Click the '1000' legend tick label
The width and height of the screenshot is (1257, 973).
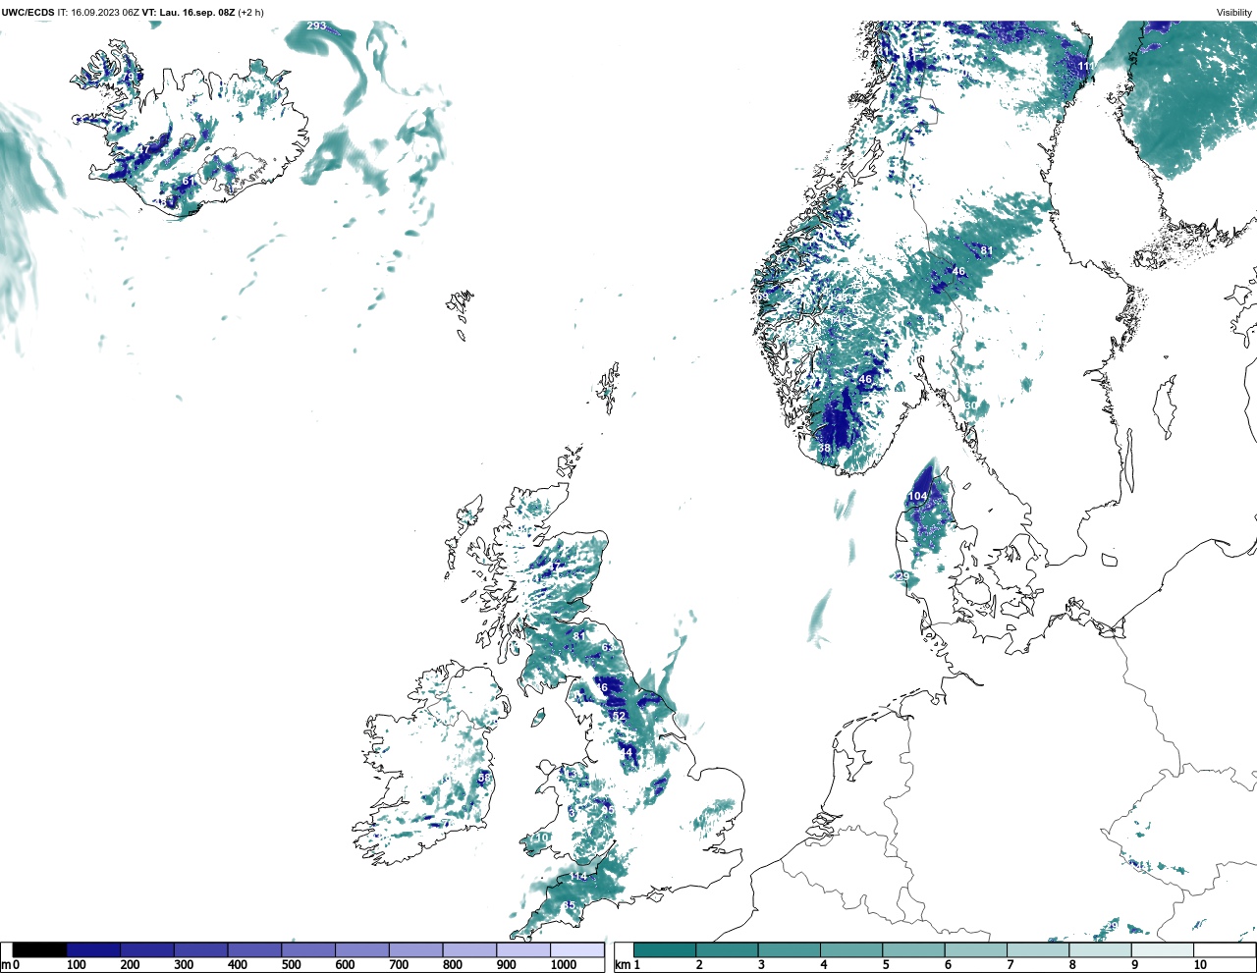pyautogui.click(x=563, y=965)
